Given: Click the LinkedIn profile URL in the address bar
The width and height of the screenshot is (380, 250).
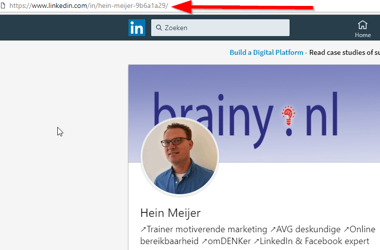Looking at the screenshot, I should [88, 5].
